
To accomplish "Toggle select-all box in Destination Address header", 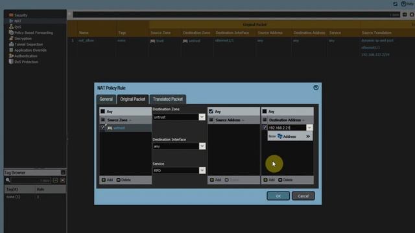I will point(265,120).
